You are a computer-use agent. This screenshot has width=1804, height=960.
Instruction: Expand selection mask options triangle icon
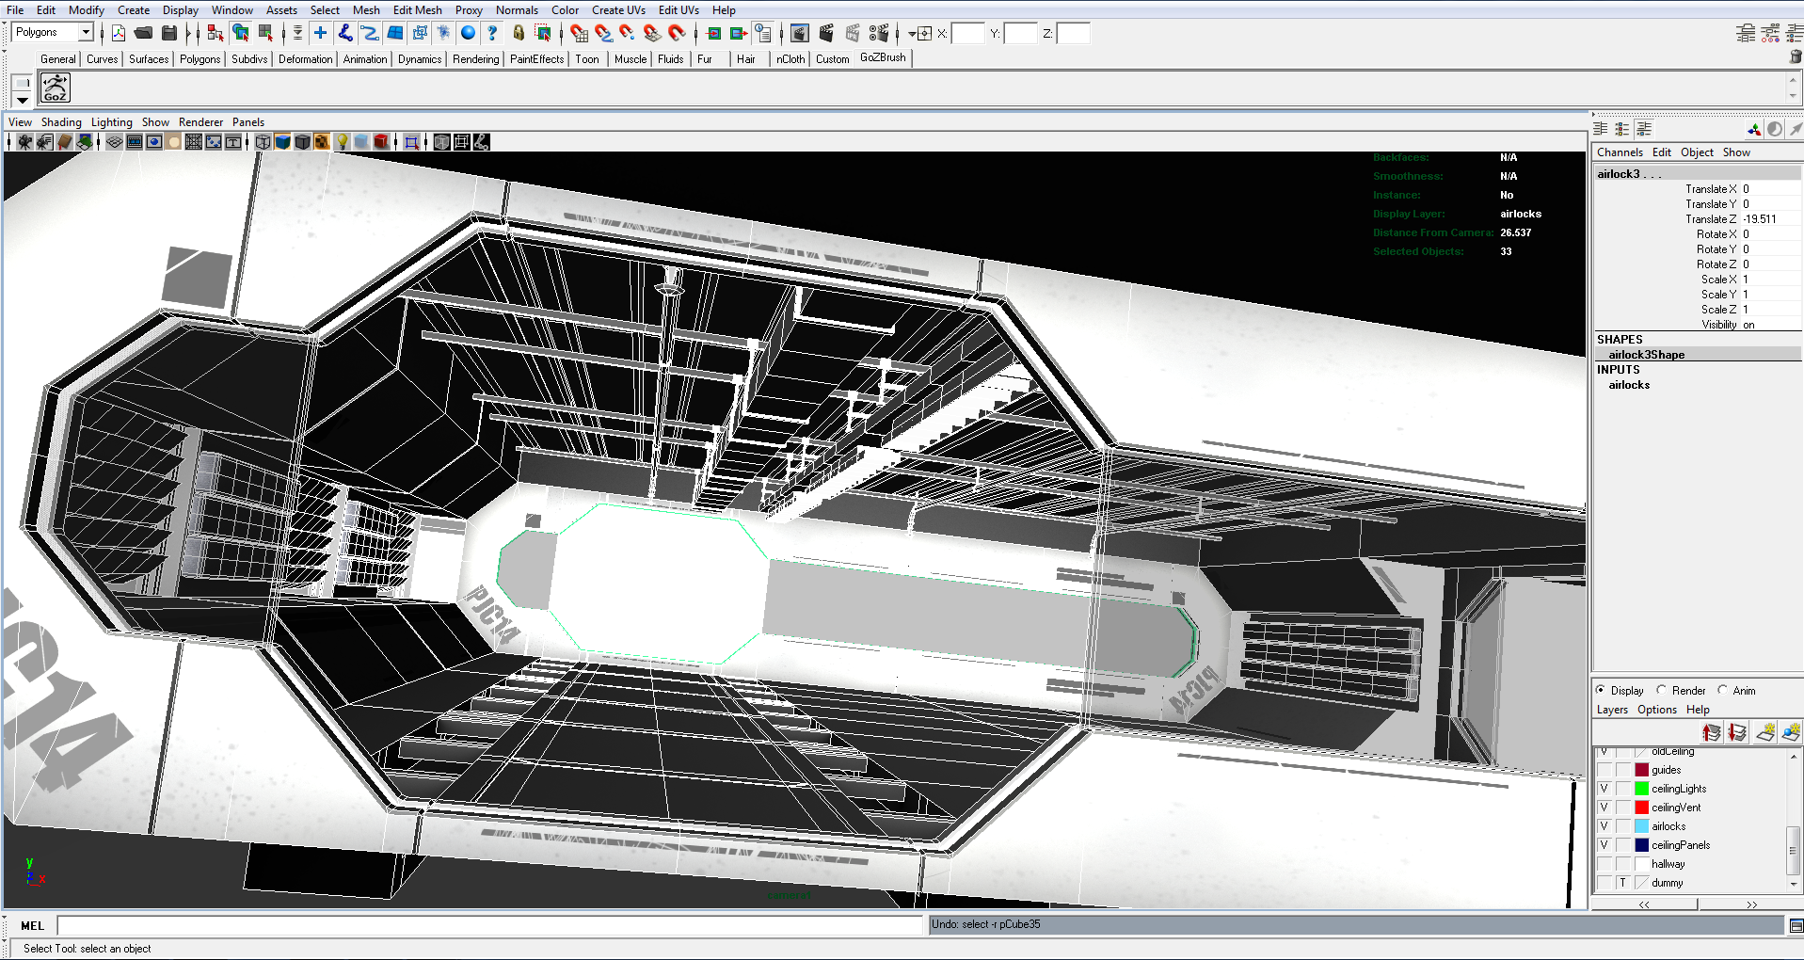pyautogui.click(x=297, y=34)
